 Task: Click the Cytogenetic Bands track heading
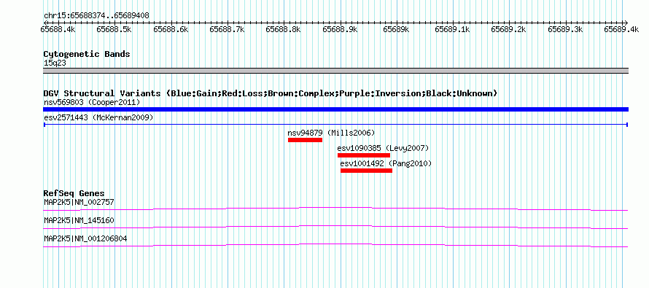[87, 54]
